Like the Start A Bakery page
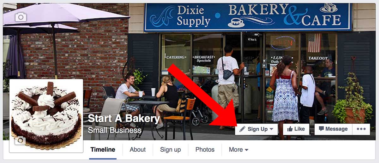The image size is (379, 163). [x=296, y=129]
